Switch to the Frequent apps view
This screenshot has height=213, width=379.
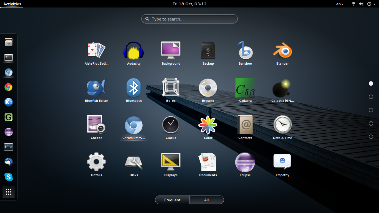[x=172, y=200]
